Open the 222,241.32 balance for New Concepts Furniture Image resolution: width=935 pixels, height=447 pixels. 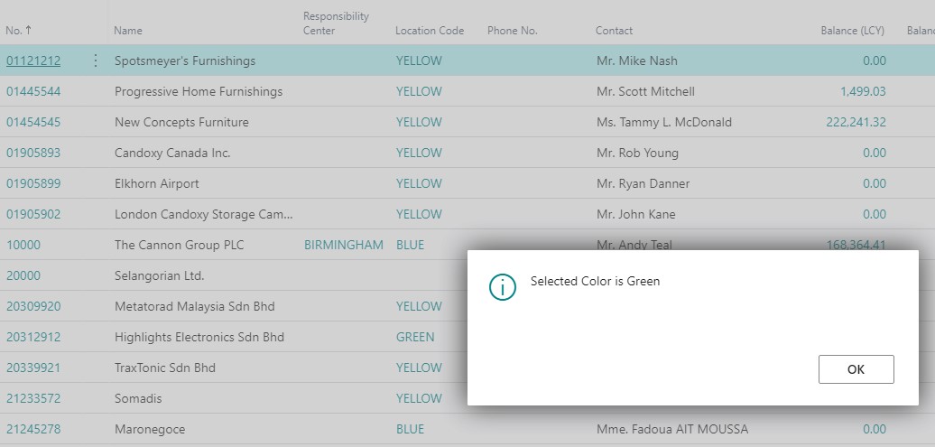856,123
